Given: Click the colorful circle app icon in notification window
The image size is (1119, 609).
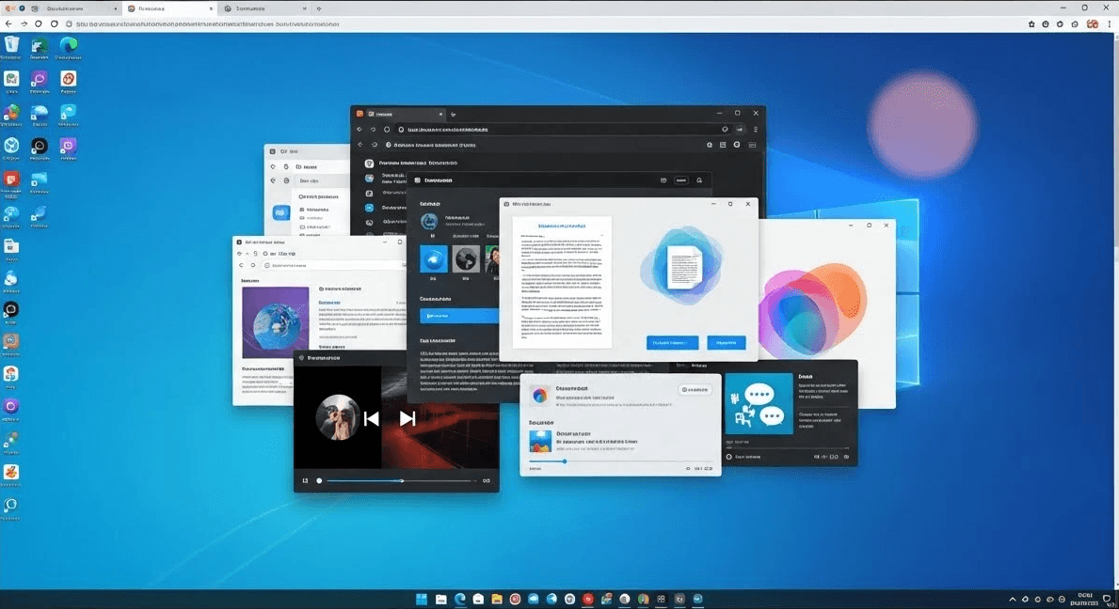Looking at the screenshot, I should [x=540, y=396].
